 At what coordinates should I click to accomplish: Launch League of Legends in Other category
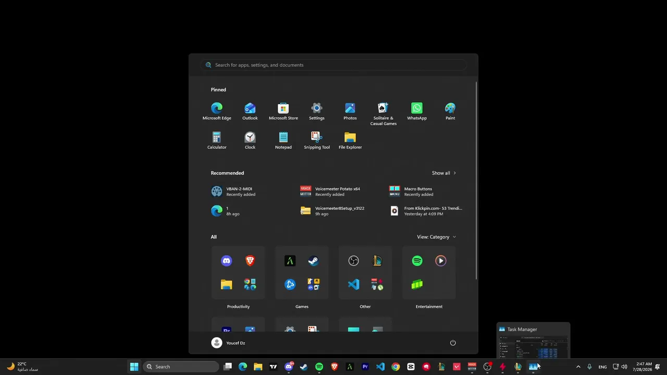pos(377,261)
